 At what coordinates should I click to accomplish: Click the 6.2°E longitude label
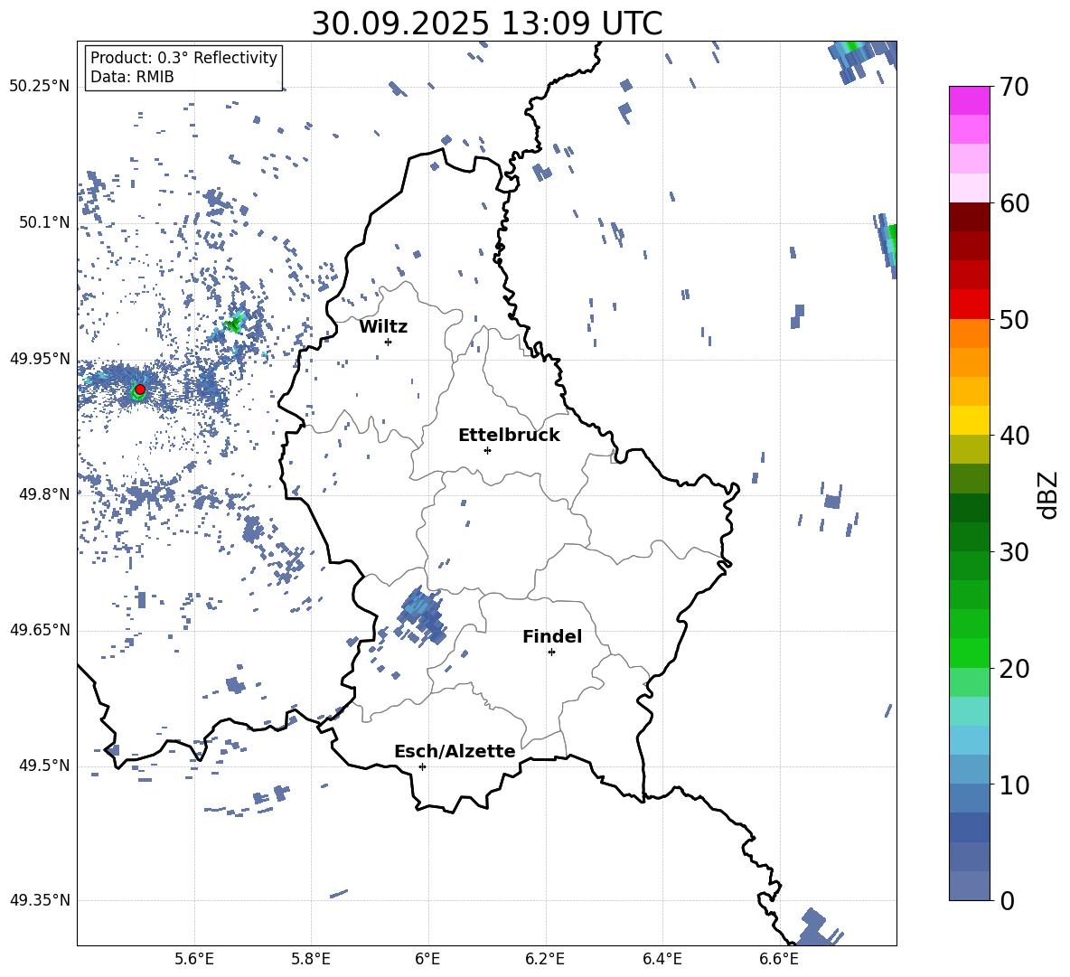tap(545, 959)
